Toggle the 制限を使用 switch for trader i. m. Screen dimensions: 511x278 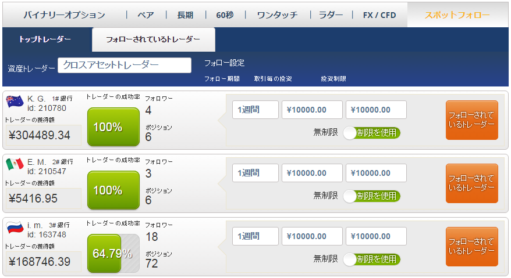pyautogui.click(x=371, y=259)
